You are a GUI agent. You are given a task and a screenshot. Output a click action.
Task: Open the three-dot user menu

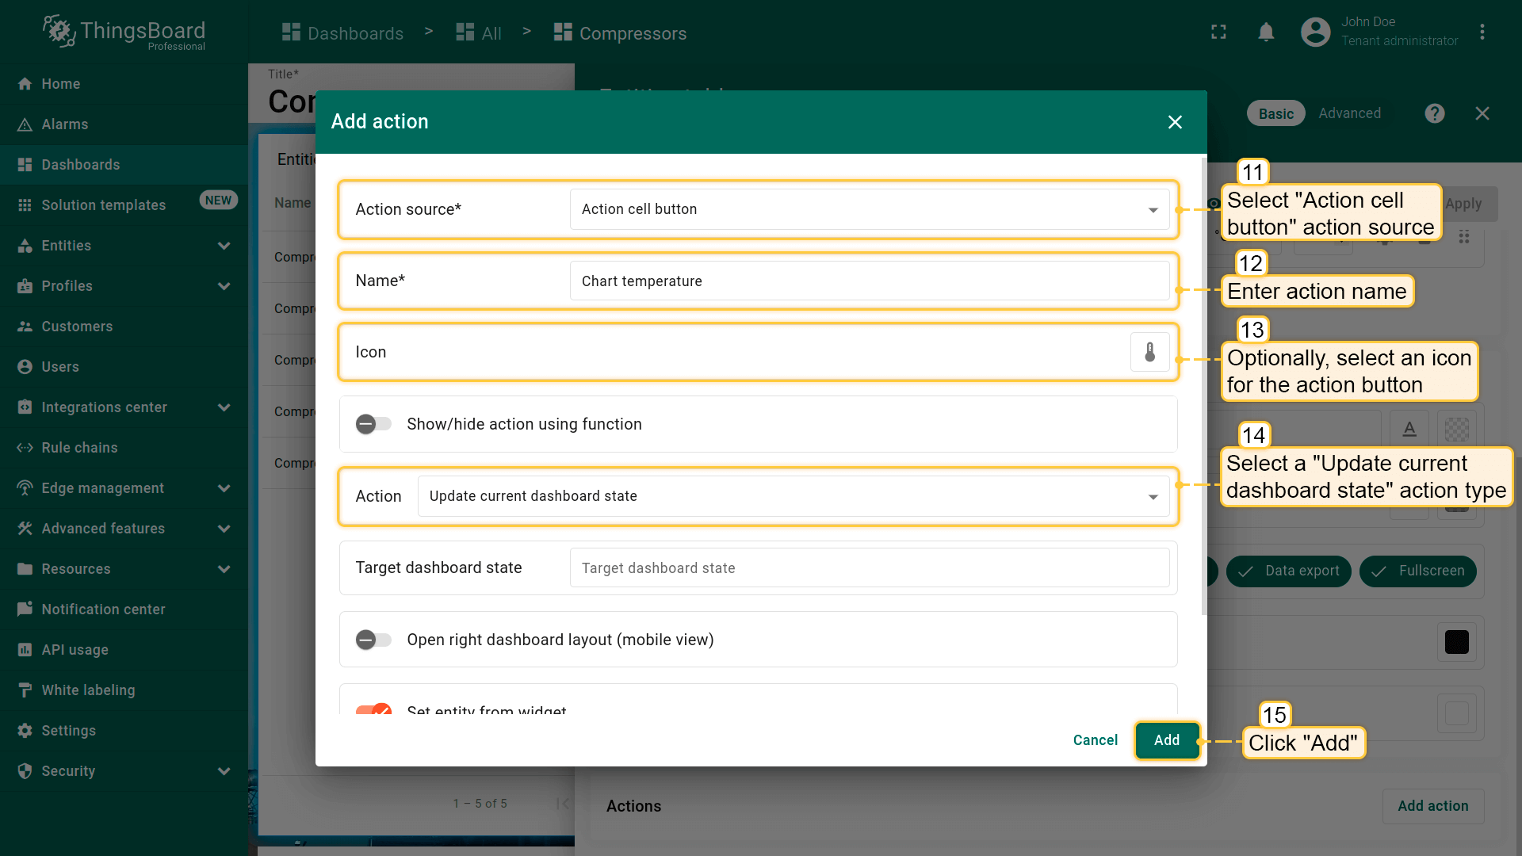point(1482,32)
